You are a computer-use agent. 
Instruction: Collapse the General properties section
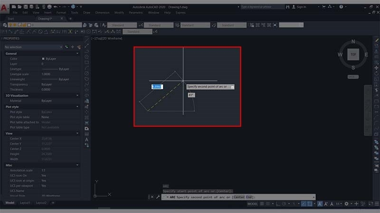[x=77, y=53]
